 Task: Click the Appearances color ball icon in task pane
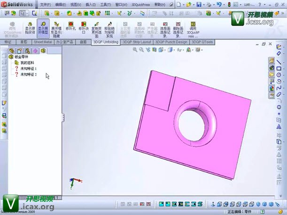(x=271, y=89)
